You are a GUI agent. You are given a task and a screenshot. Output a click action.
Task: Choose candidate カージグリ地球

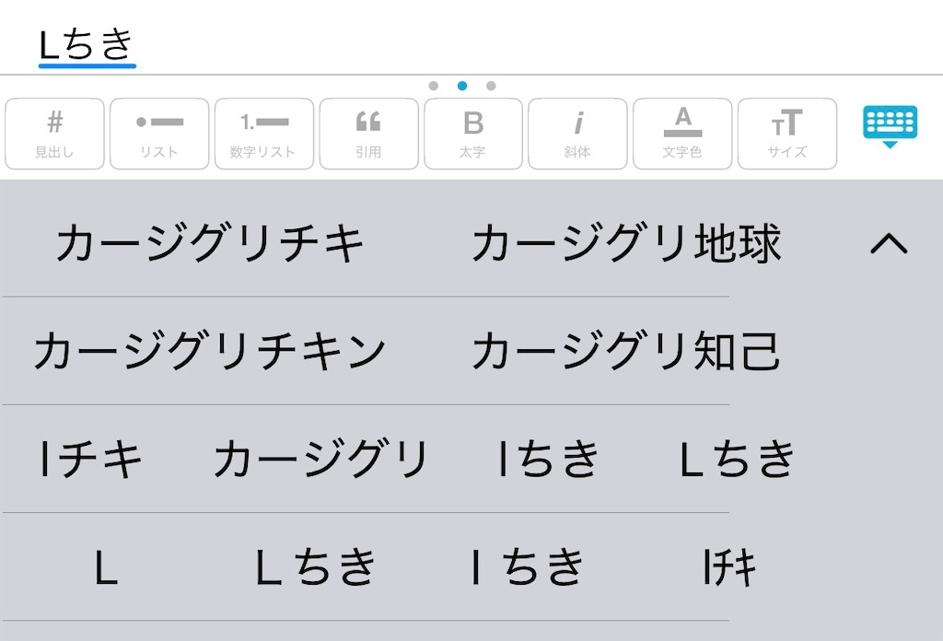[626, 243]
